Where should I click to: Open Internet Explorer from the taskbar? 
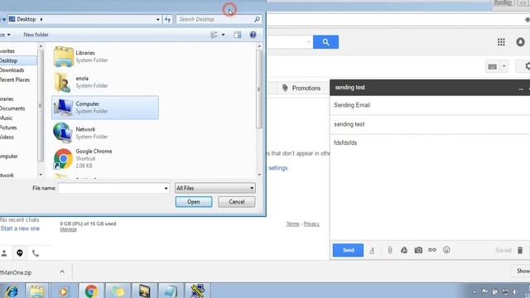(12, 291)
